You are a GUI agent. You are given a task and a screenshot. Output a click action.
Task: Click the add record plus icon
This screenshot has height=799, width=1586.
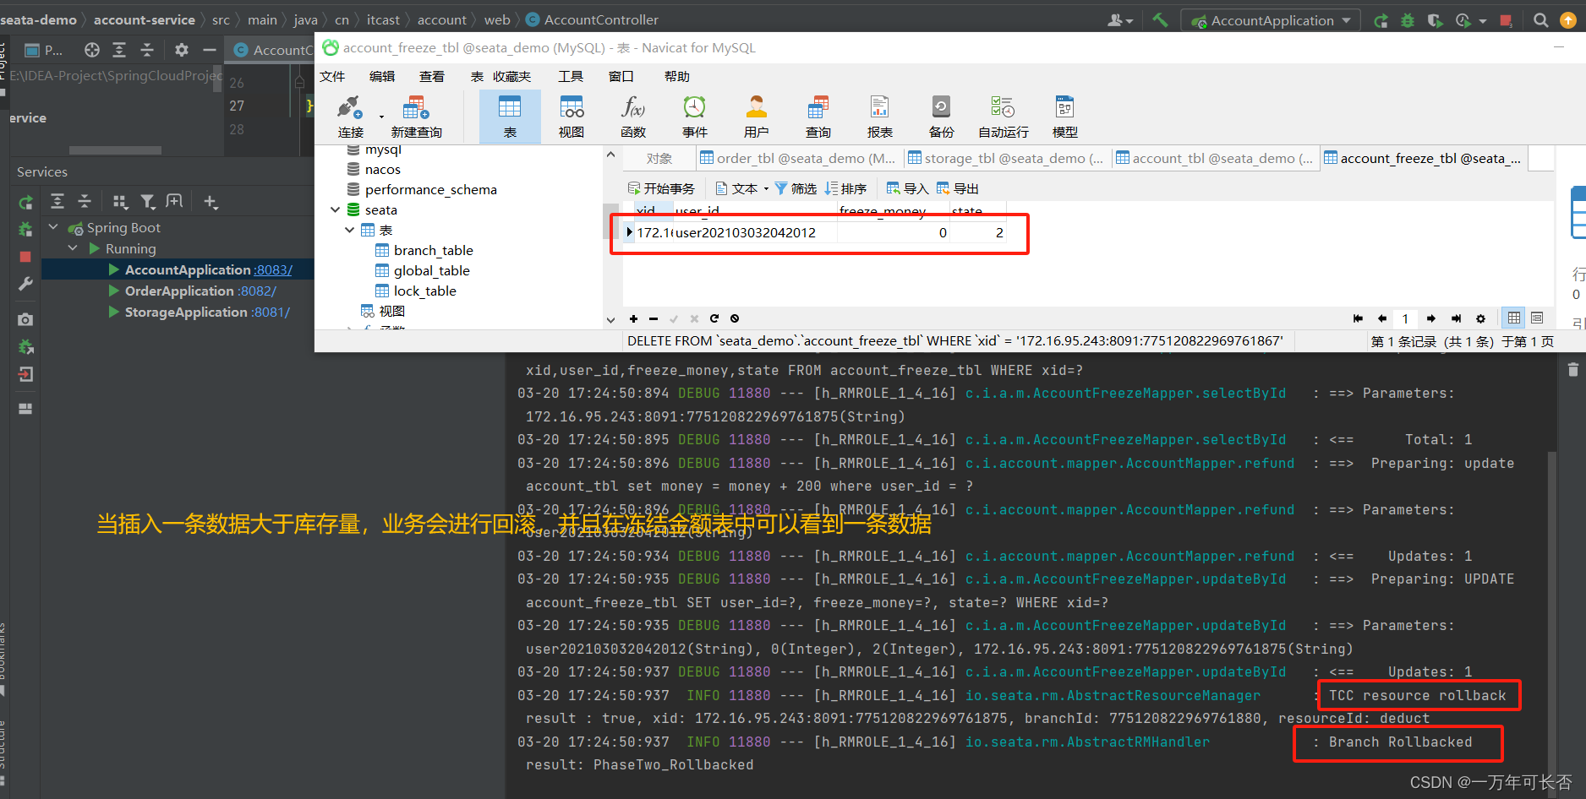pos(633,318)
